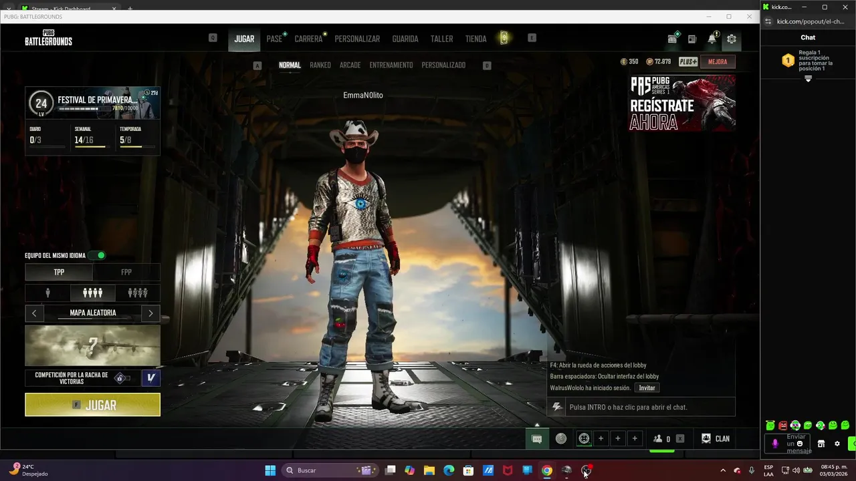Open the friends list icon showing 0
Viewport: 856px width, 481px height.
pos(661,439)
